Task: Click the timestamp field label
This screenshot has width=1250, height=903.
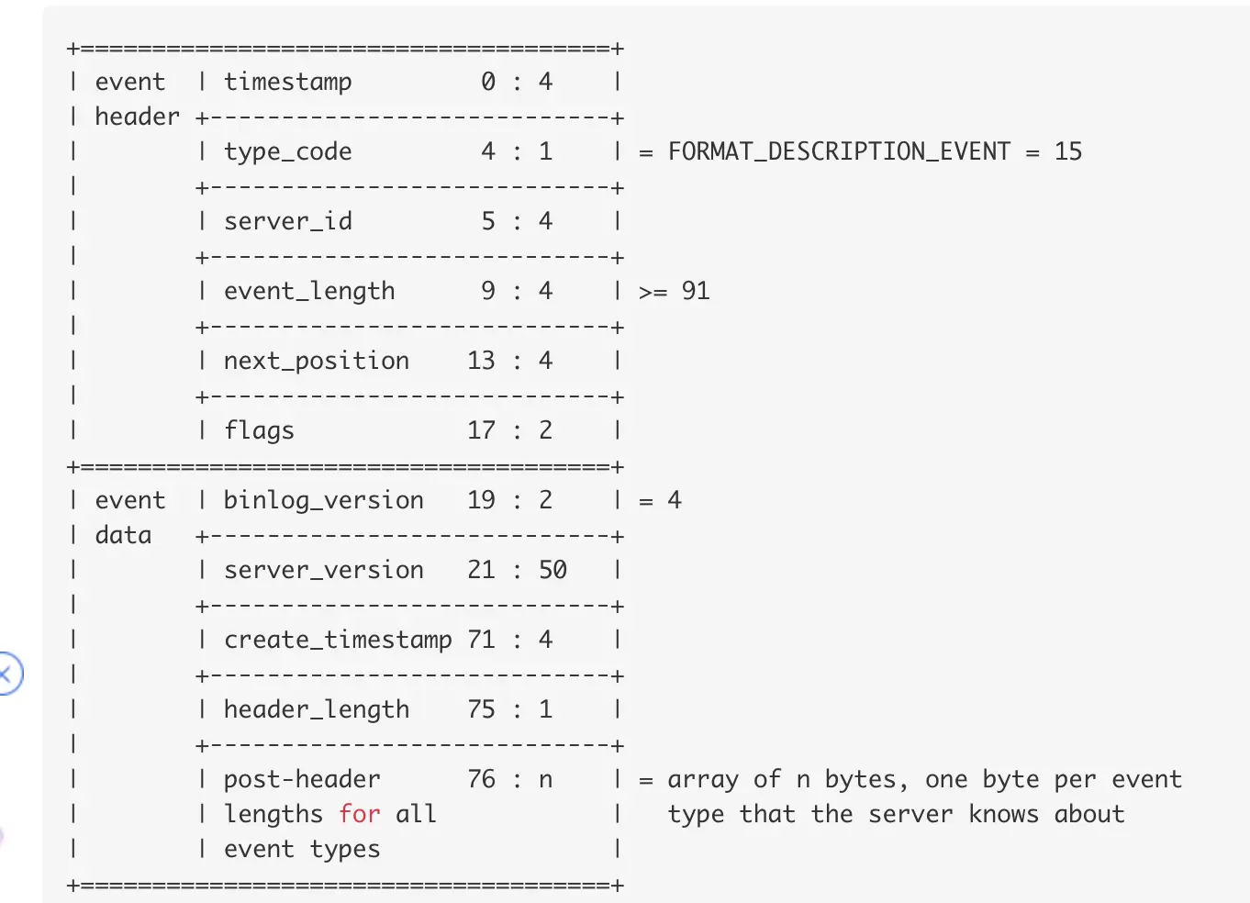Action: pyautogui.click(x=287, y=83)
